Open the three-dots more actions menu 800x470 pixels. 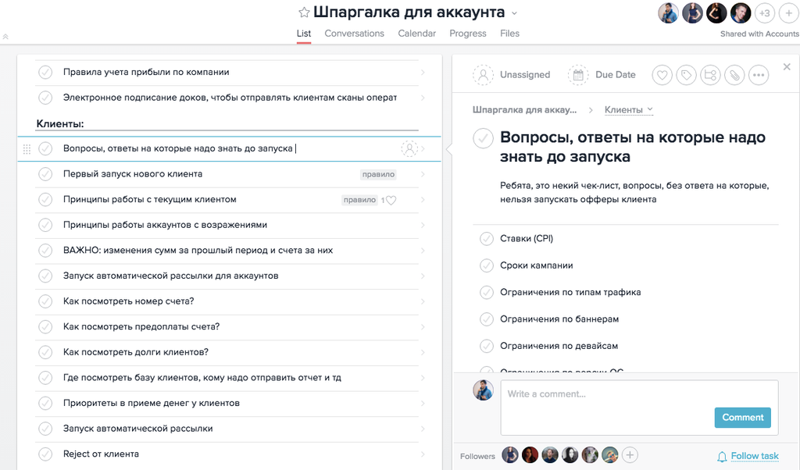click(759, 75)
